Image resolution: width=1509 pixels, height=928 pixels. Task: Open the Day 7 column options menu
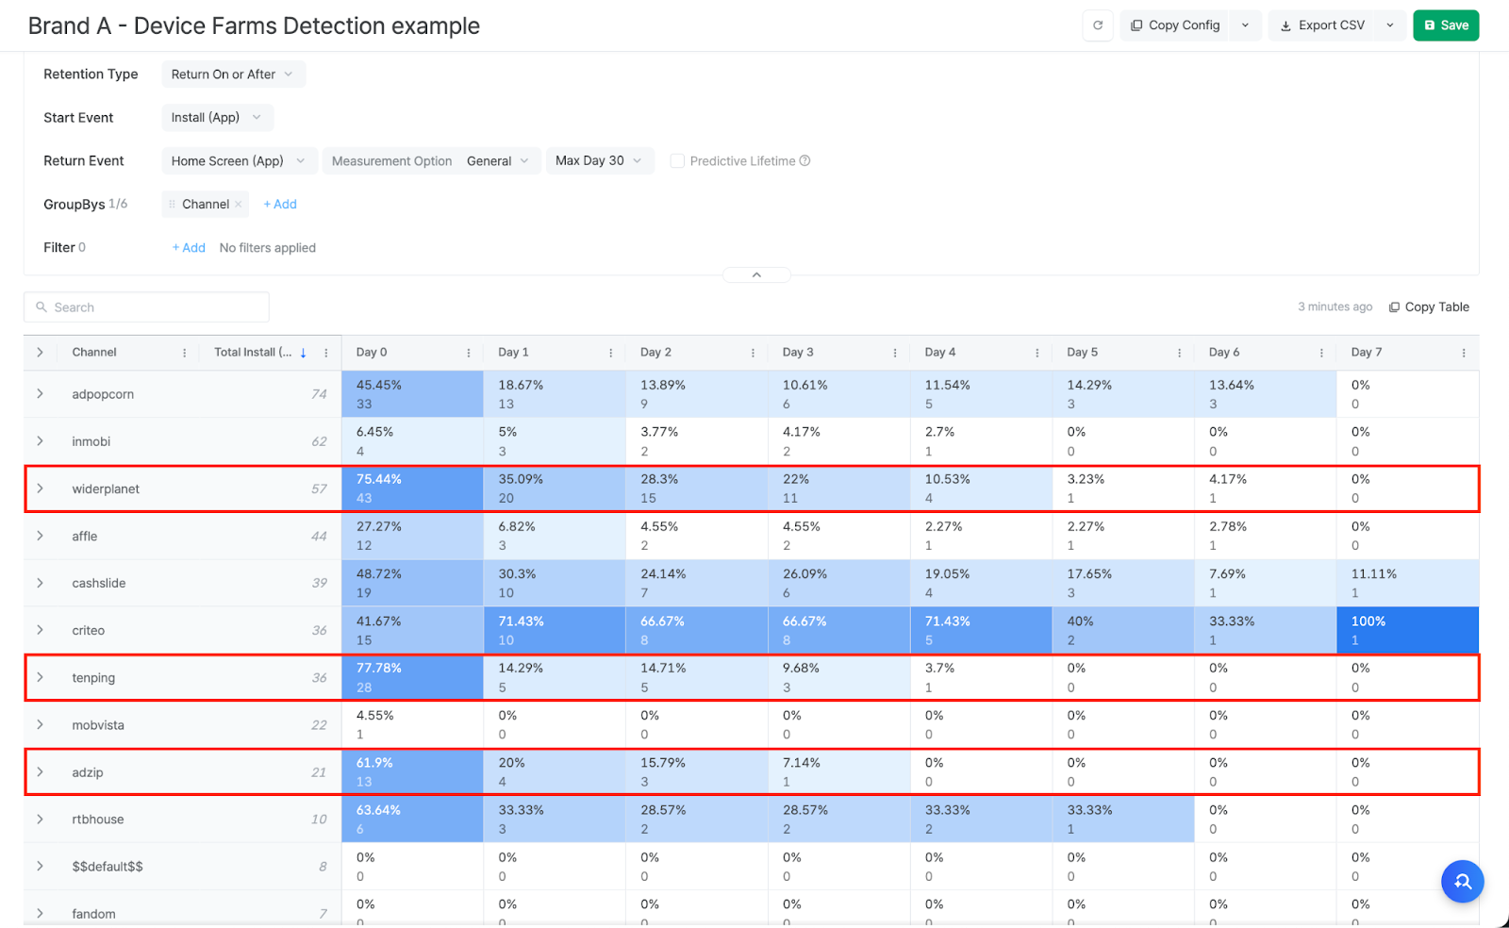[x=1463, y=353]
